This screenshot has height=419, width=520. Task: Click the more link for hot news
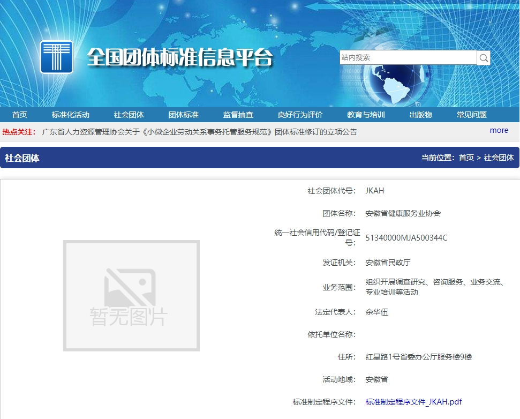499,130
